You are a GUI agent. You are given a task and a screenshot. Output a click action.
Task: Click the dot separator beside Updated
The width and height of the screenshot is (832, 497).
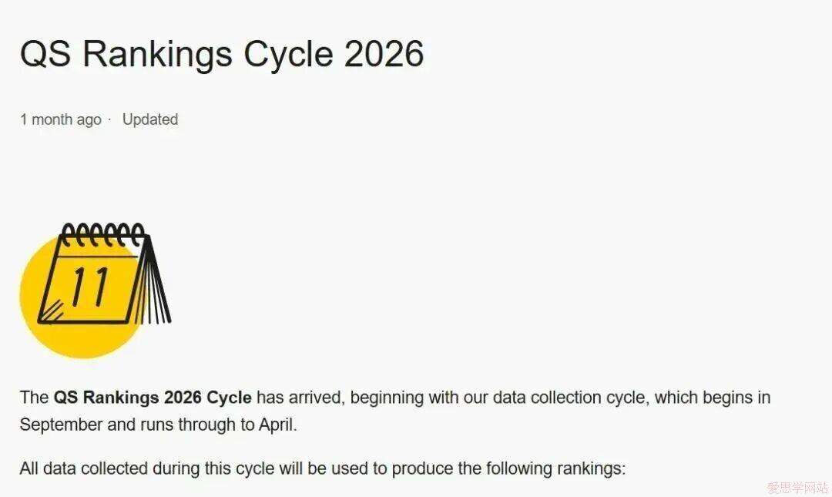tap(109, 119)
